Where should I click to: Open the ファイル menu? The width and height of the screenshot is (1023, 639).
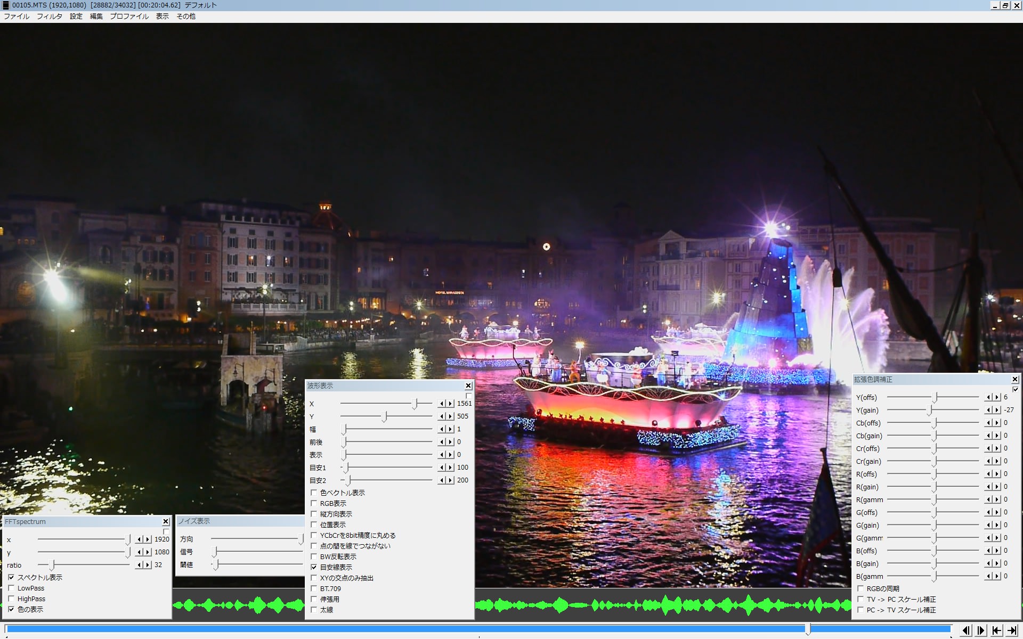[x=17, y=17]
